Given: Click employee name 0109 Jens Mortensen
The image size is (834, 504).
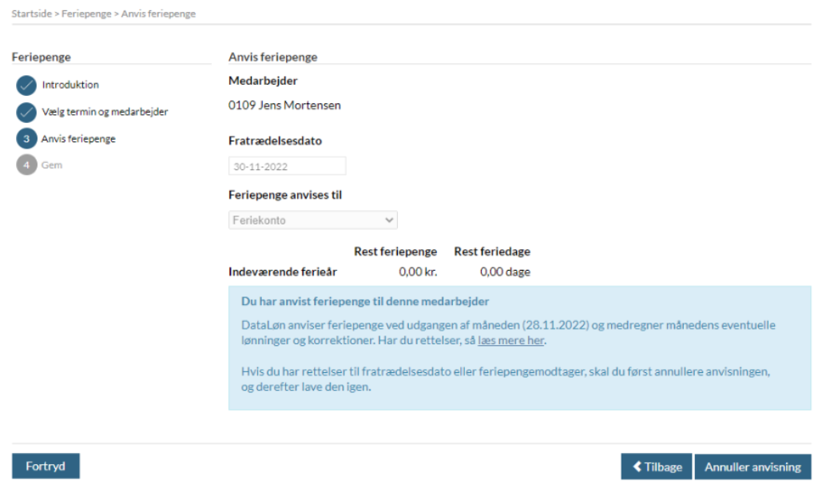Looking at the screenshot, I should click(x=284, y=105).
